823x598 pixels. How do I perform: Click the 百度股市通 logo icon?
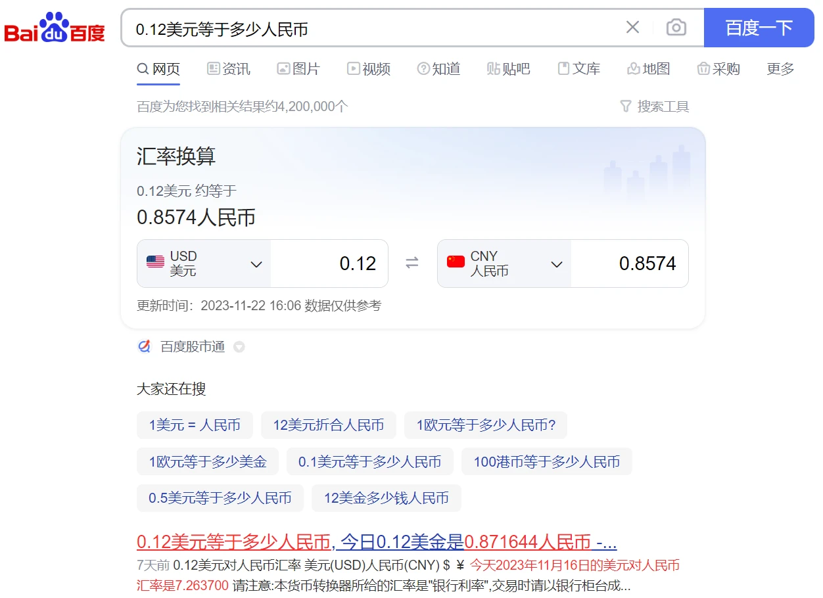coord(145,346)
